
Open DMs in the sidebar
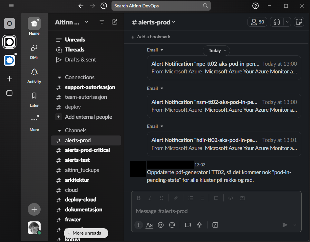34,52
